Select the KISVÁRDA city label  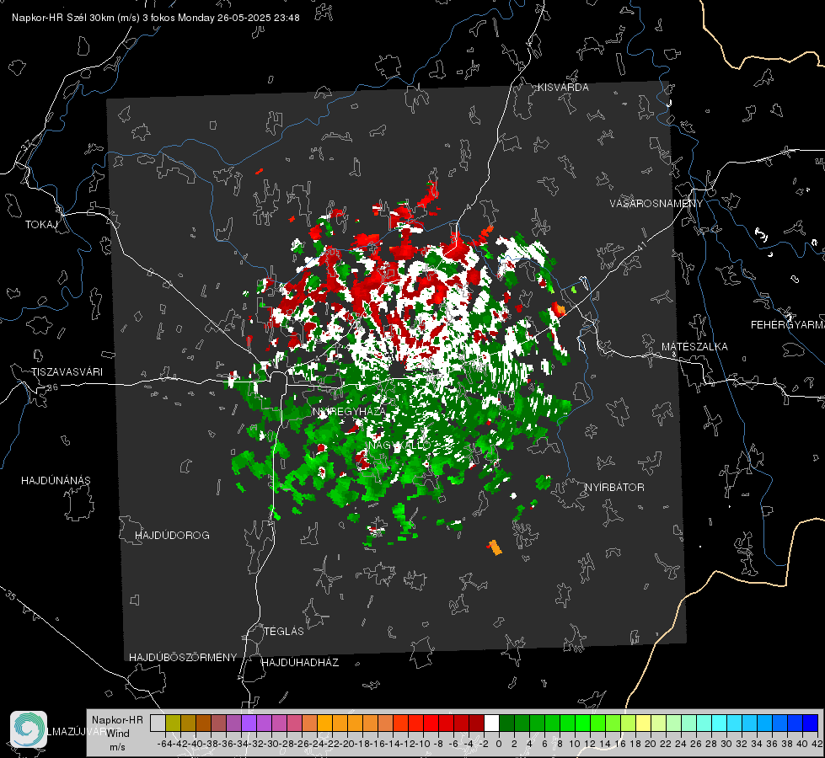click(x=563, y=88)
